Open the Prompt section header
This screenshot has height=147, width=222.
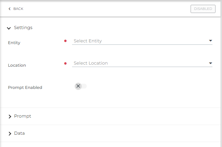tap(23, 116)
